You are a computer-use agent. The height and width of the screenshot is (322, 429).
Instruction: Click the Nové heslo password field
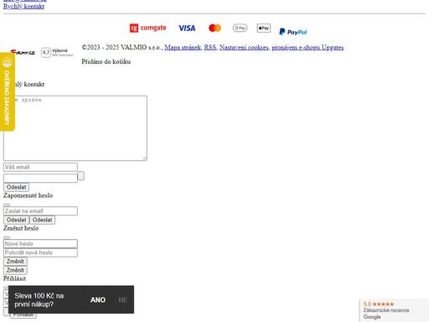click(x=40, y=244)
